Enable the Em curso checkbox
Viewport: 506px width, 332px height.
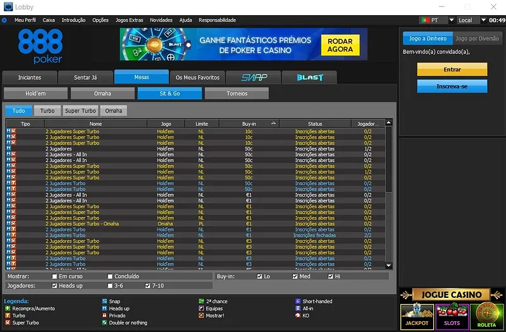coord(54,276)
